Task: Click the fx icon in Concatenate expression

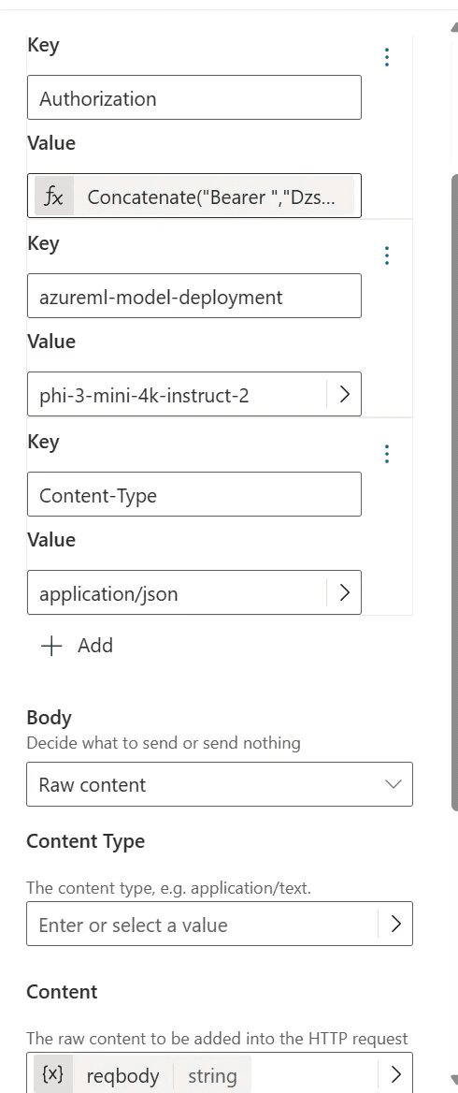Action: click(53, 197)
